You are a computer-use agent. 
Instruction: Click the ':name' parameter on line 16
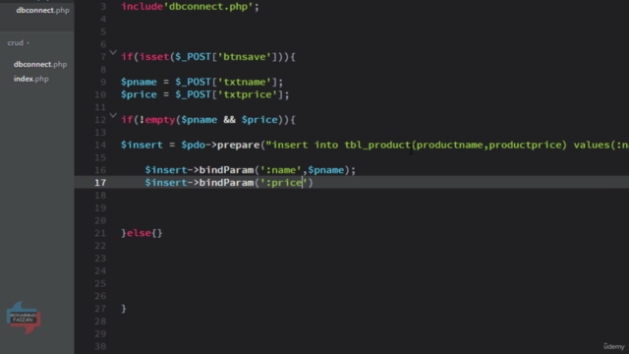[280, 170]
